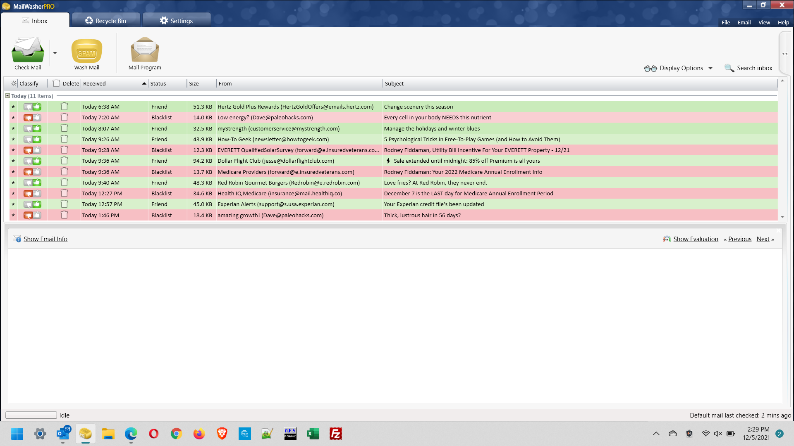Viewport: 794px width, 446px height.
Task: Open the Windows Start button
Action: pos(17,434)
